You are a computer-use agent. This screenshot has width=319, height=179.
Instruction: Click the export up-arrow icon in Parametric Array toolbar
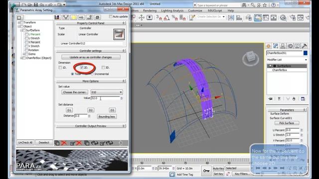click(x=90, y=17)
